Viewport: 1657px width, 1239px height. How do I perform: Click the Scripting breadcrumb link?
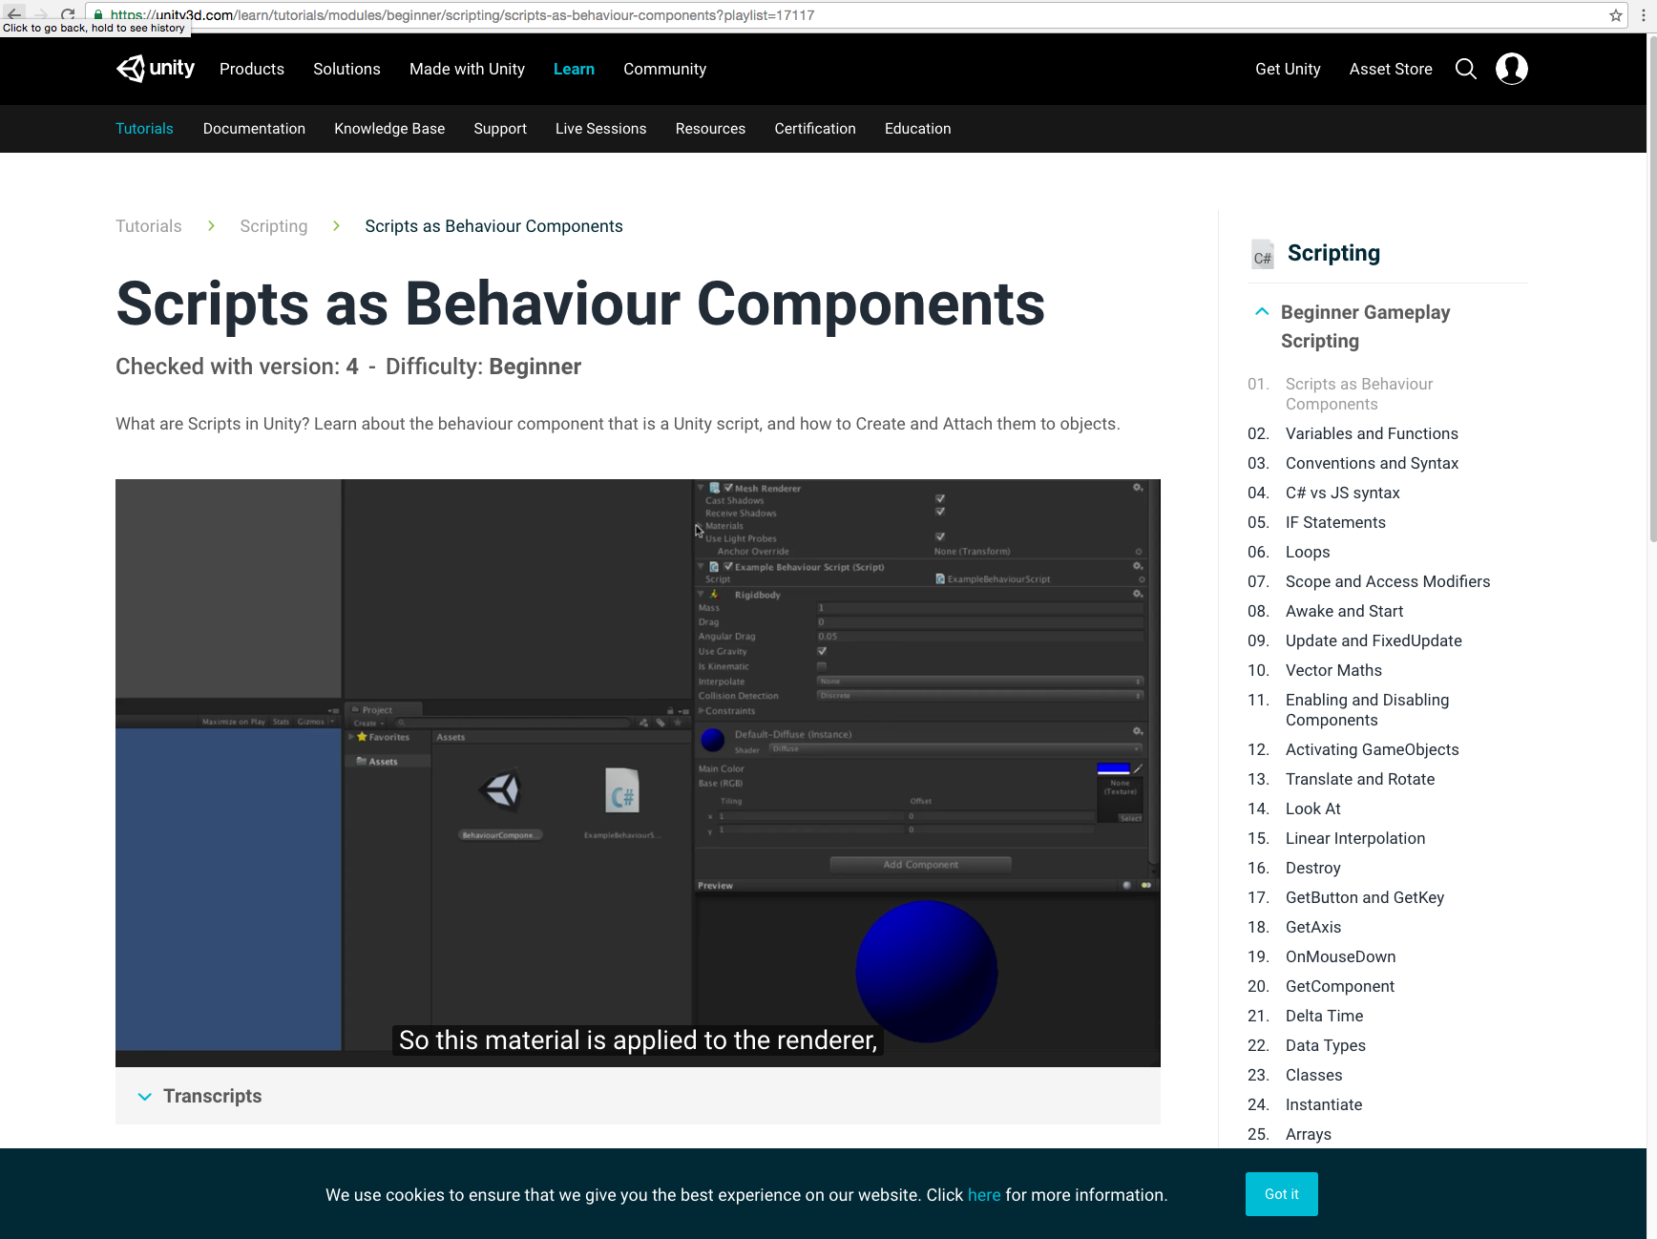click(273, 226)
